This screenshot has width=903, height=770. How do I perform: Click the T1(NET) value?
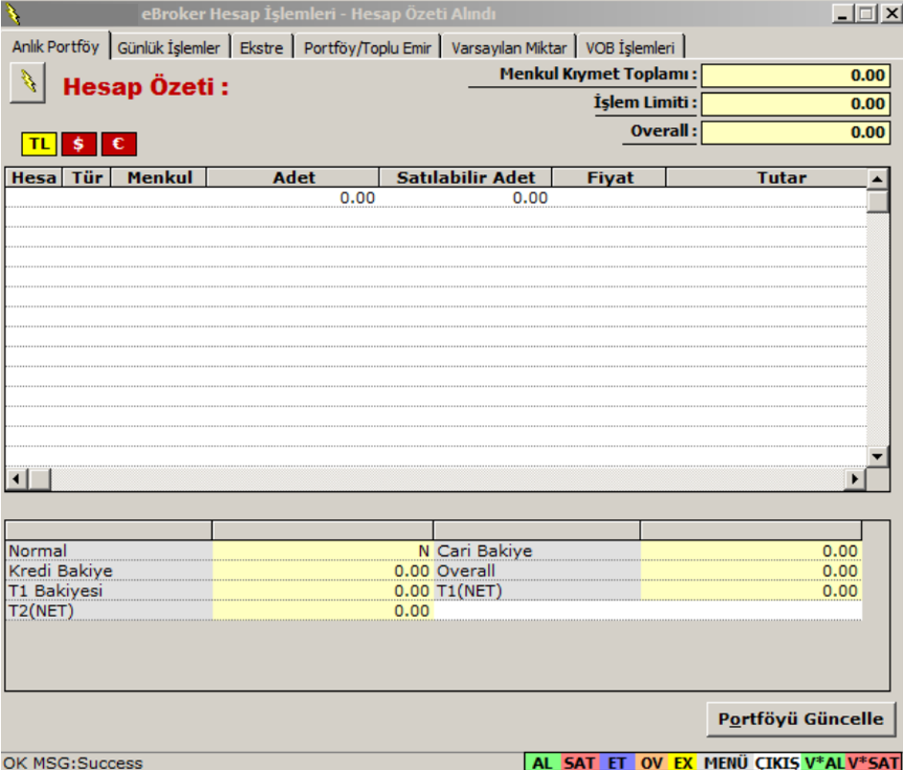pos(751,591)
